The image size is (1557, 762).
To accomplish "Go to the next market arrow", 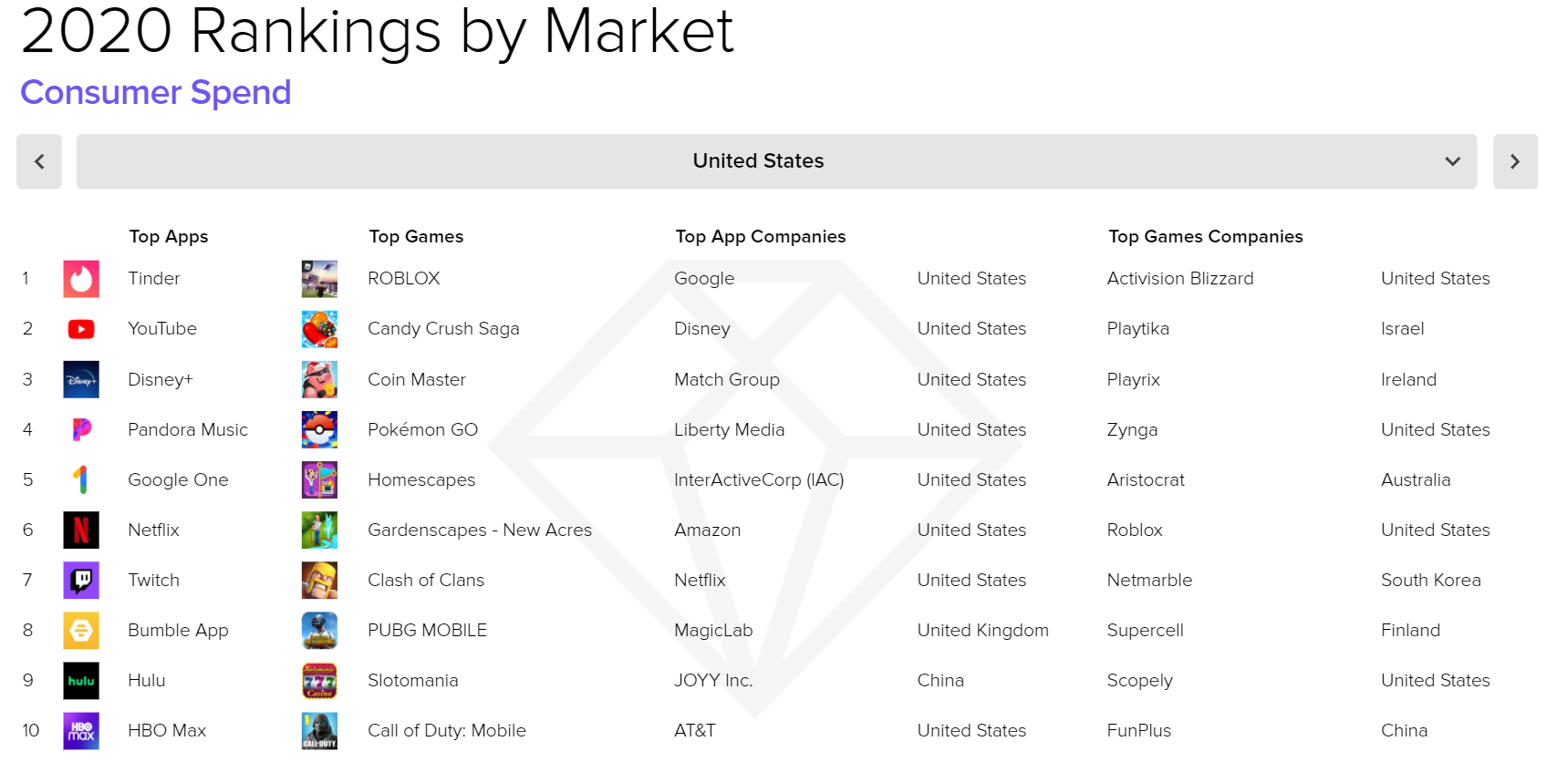I will click(x=1515, y=161).
